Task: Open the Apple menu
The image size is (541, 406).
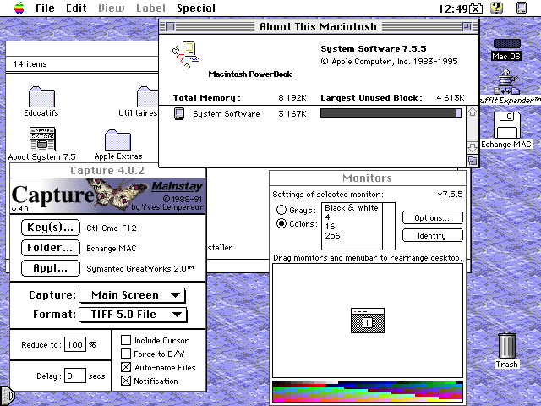Action: coord(19,8)
